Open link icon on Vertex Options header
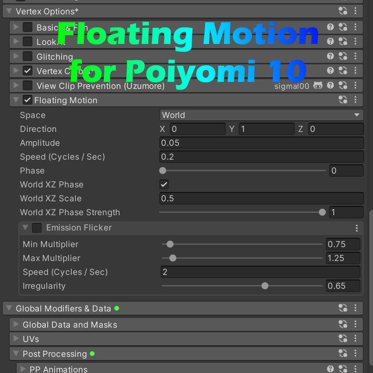This screenshot has width=373, height=373. pos(343,11)
